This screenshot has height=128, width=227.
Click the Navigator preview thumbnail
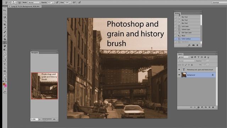click(x=44, y=86)
